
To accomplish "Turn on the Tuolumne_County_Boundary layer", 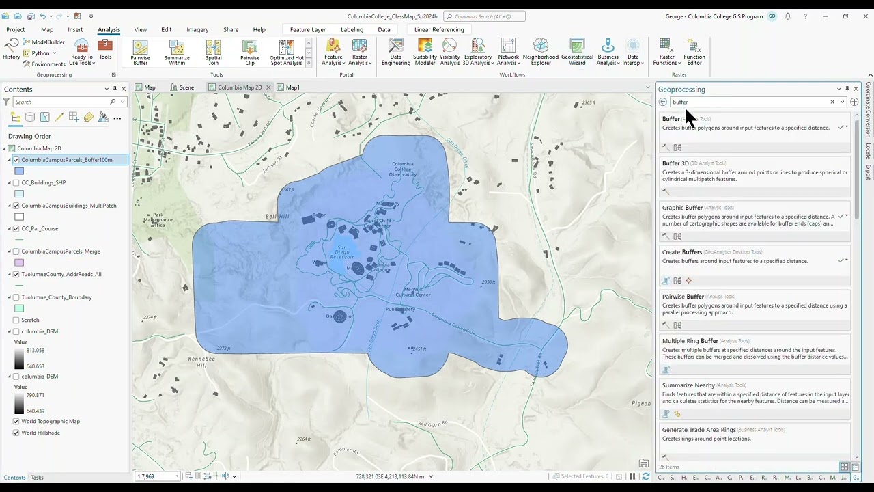I will pos(16,297).
